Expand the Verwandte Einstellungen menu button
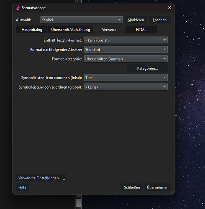This screenshot has width=205, height=209. click(41, 178)
